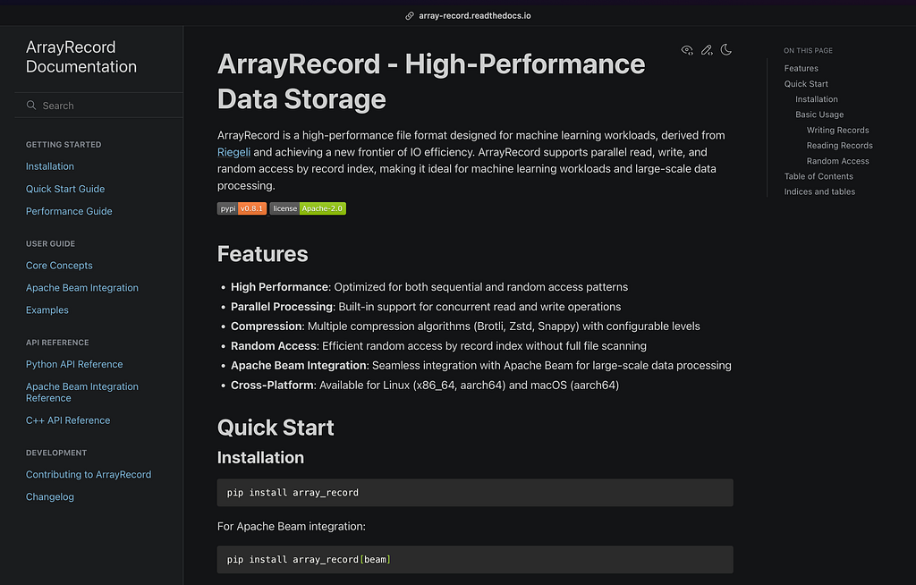Jump to Features in page outline

pos(801,68)
